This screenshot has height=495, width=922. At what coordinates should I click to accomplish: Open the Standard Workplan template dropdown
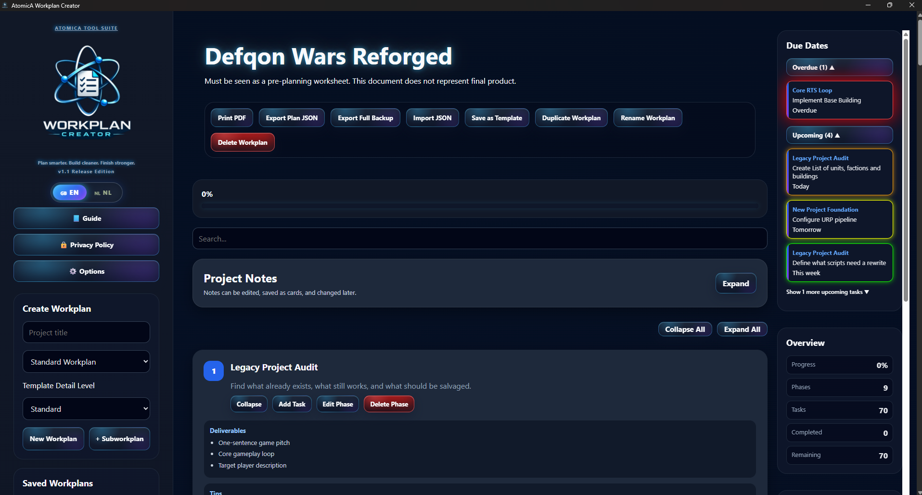pos(86,362)
